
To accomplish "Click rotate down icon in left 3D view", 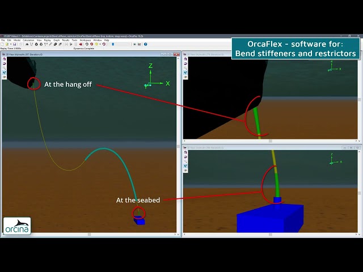I will point(5,63).
